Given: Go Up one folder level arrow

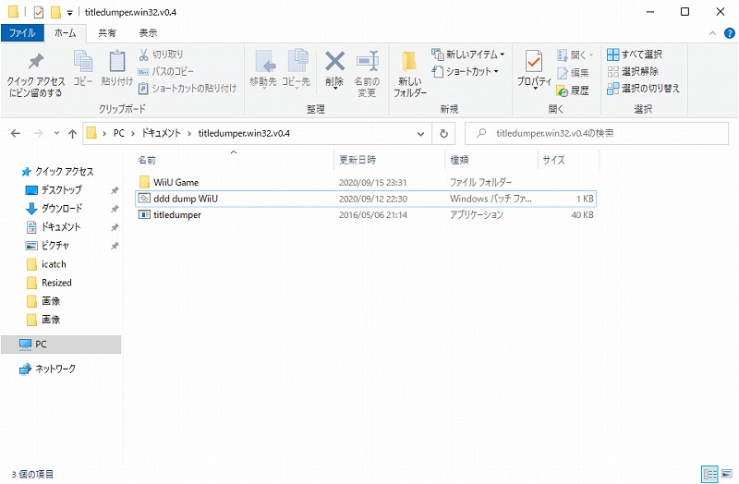Looking at the screenshot, I should 72,133.
